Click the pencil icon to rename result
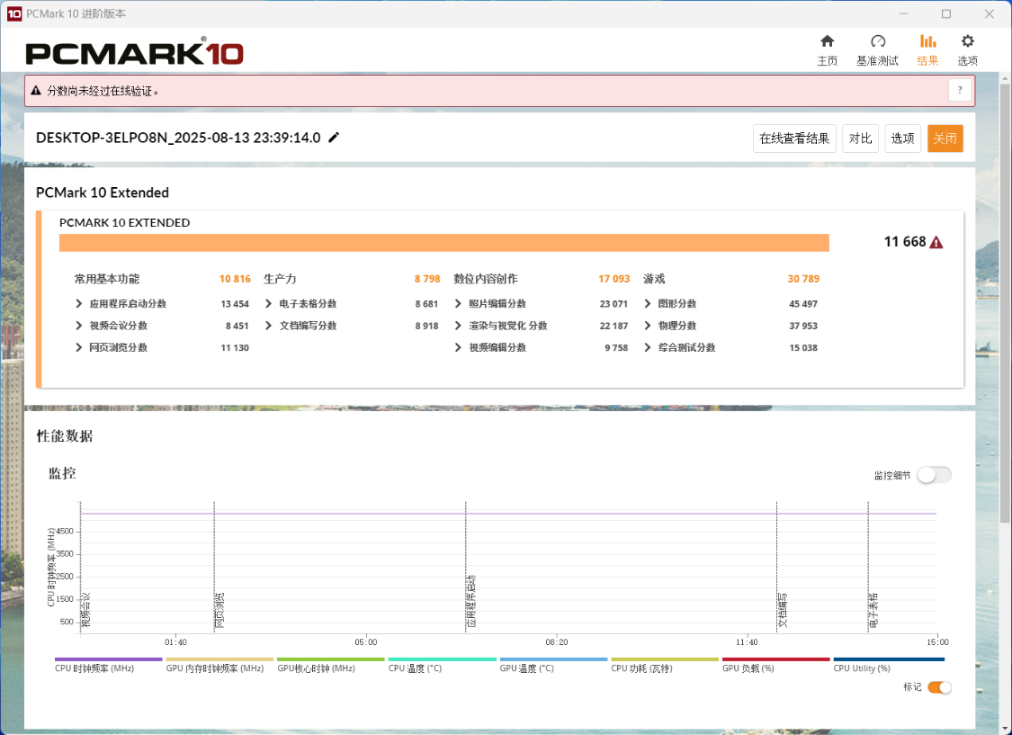1012x735 pixels. tap(334, 138)
